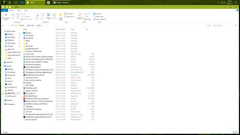Switch to details view layout button

coord(234,132)
